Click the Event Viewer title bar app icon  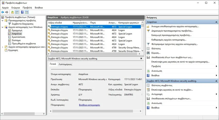(3, 3)
